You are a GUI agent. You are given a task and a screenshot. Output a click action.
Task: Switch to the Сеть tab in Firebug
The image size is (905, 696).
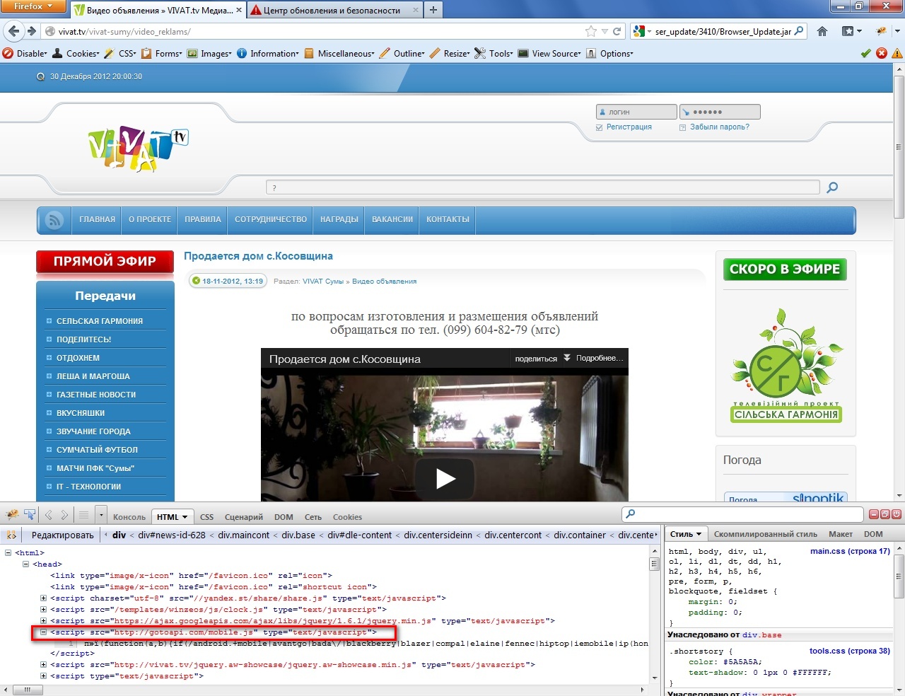pos(313,517)
